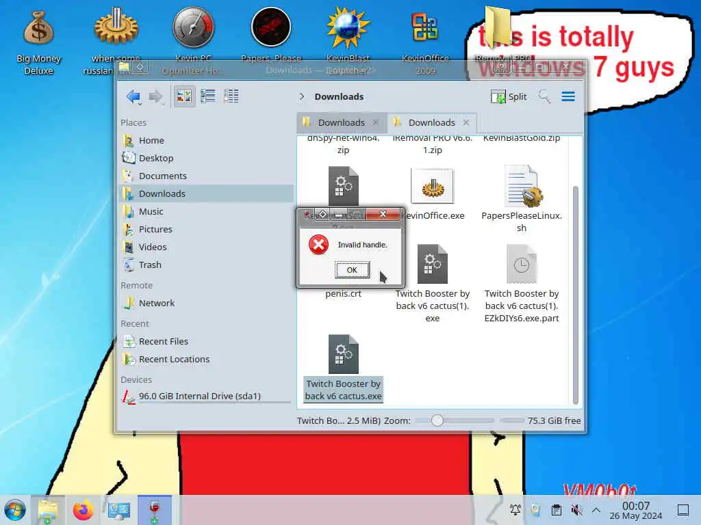Open notifications bell in system tray
Image resolution: width=701 pixels, height=525 pixels.
[x=515, y=510]
